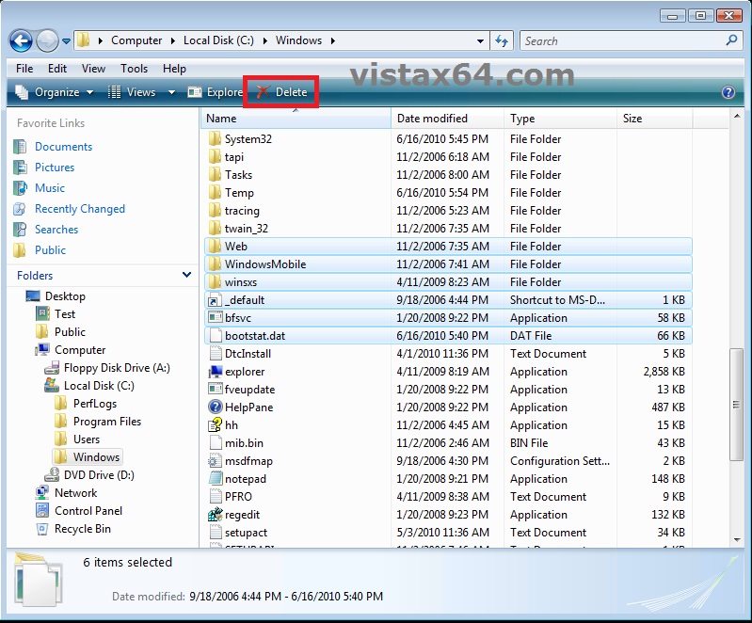The image size is (752, 623).
Task: Click the Delete toolbar button
Action: coord(282,92)
